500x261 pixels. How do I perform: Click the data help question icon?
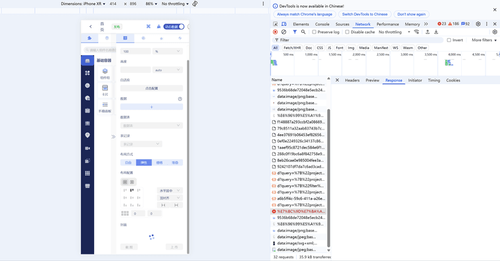(180, 99)
